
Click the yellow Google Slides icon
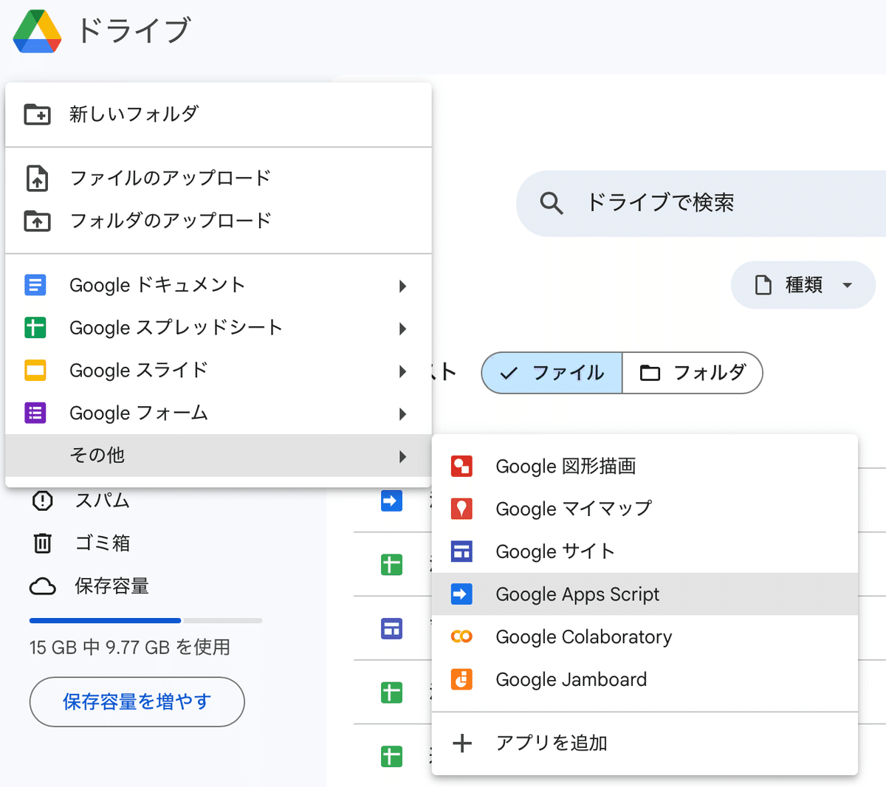coord(35,370)
